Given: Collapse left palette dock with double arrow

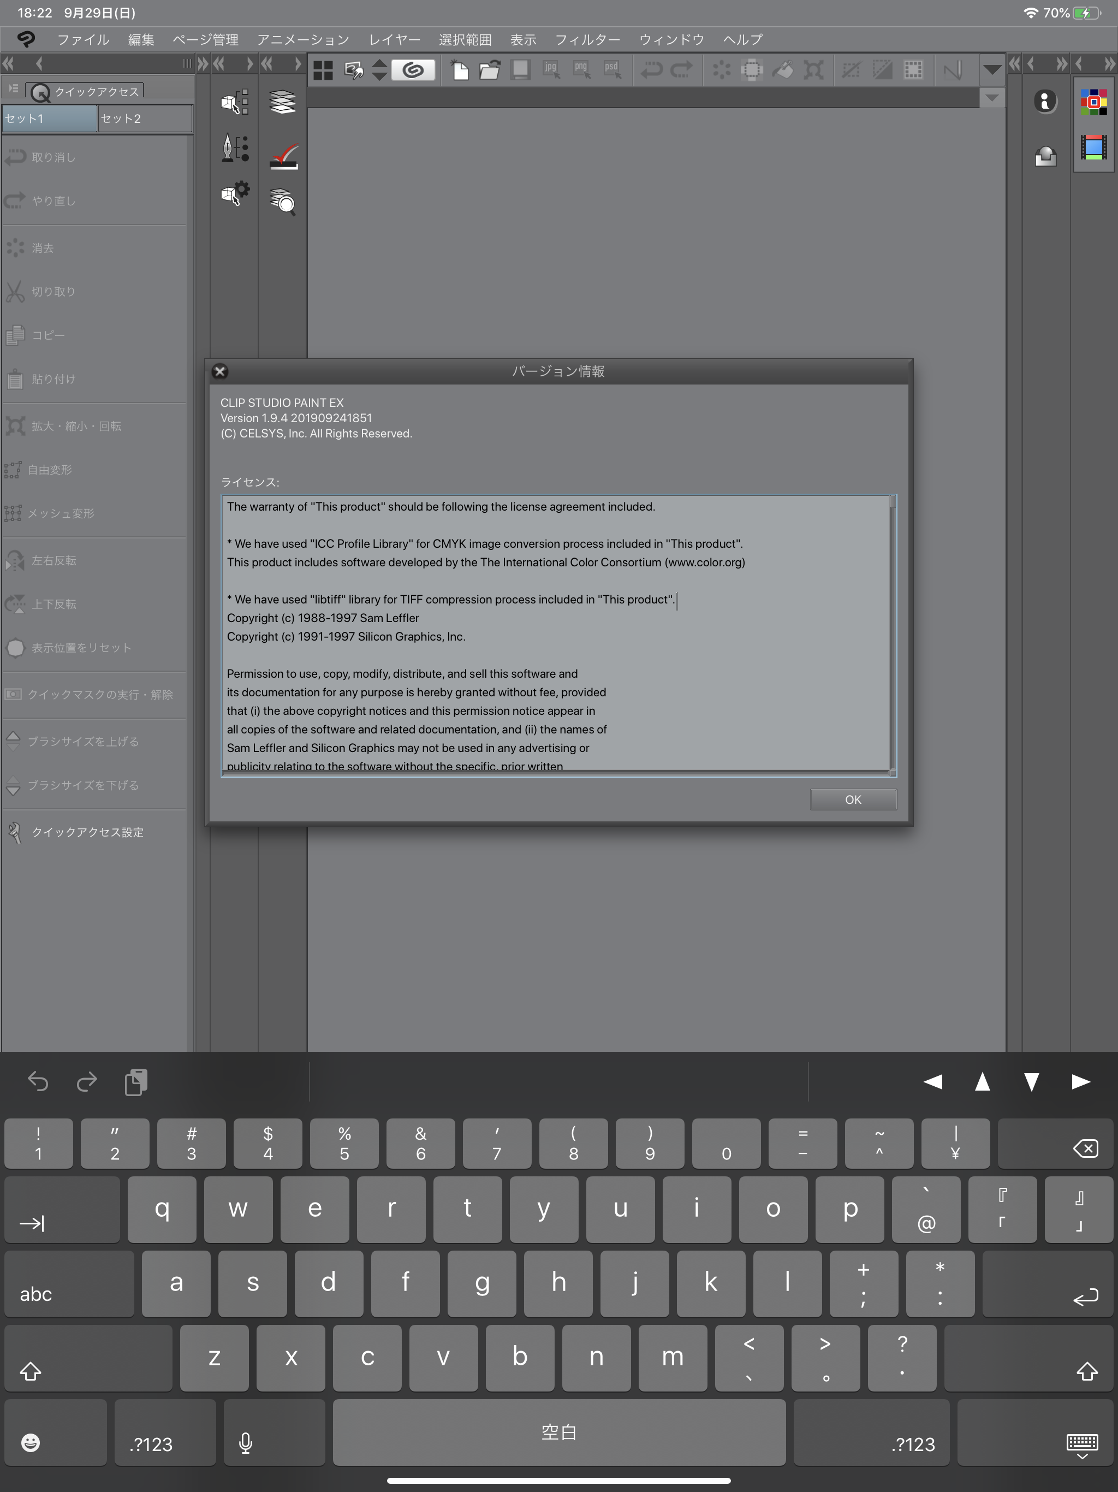Looking at the screenshot, I should tap(9, 64).
